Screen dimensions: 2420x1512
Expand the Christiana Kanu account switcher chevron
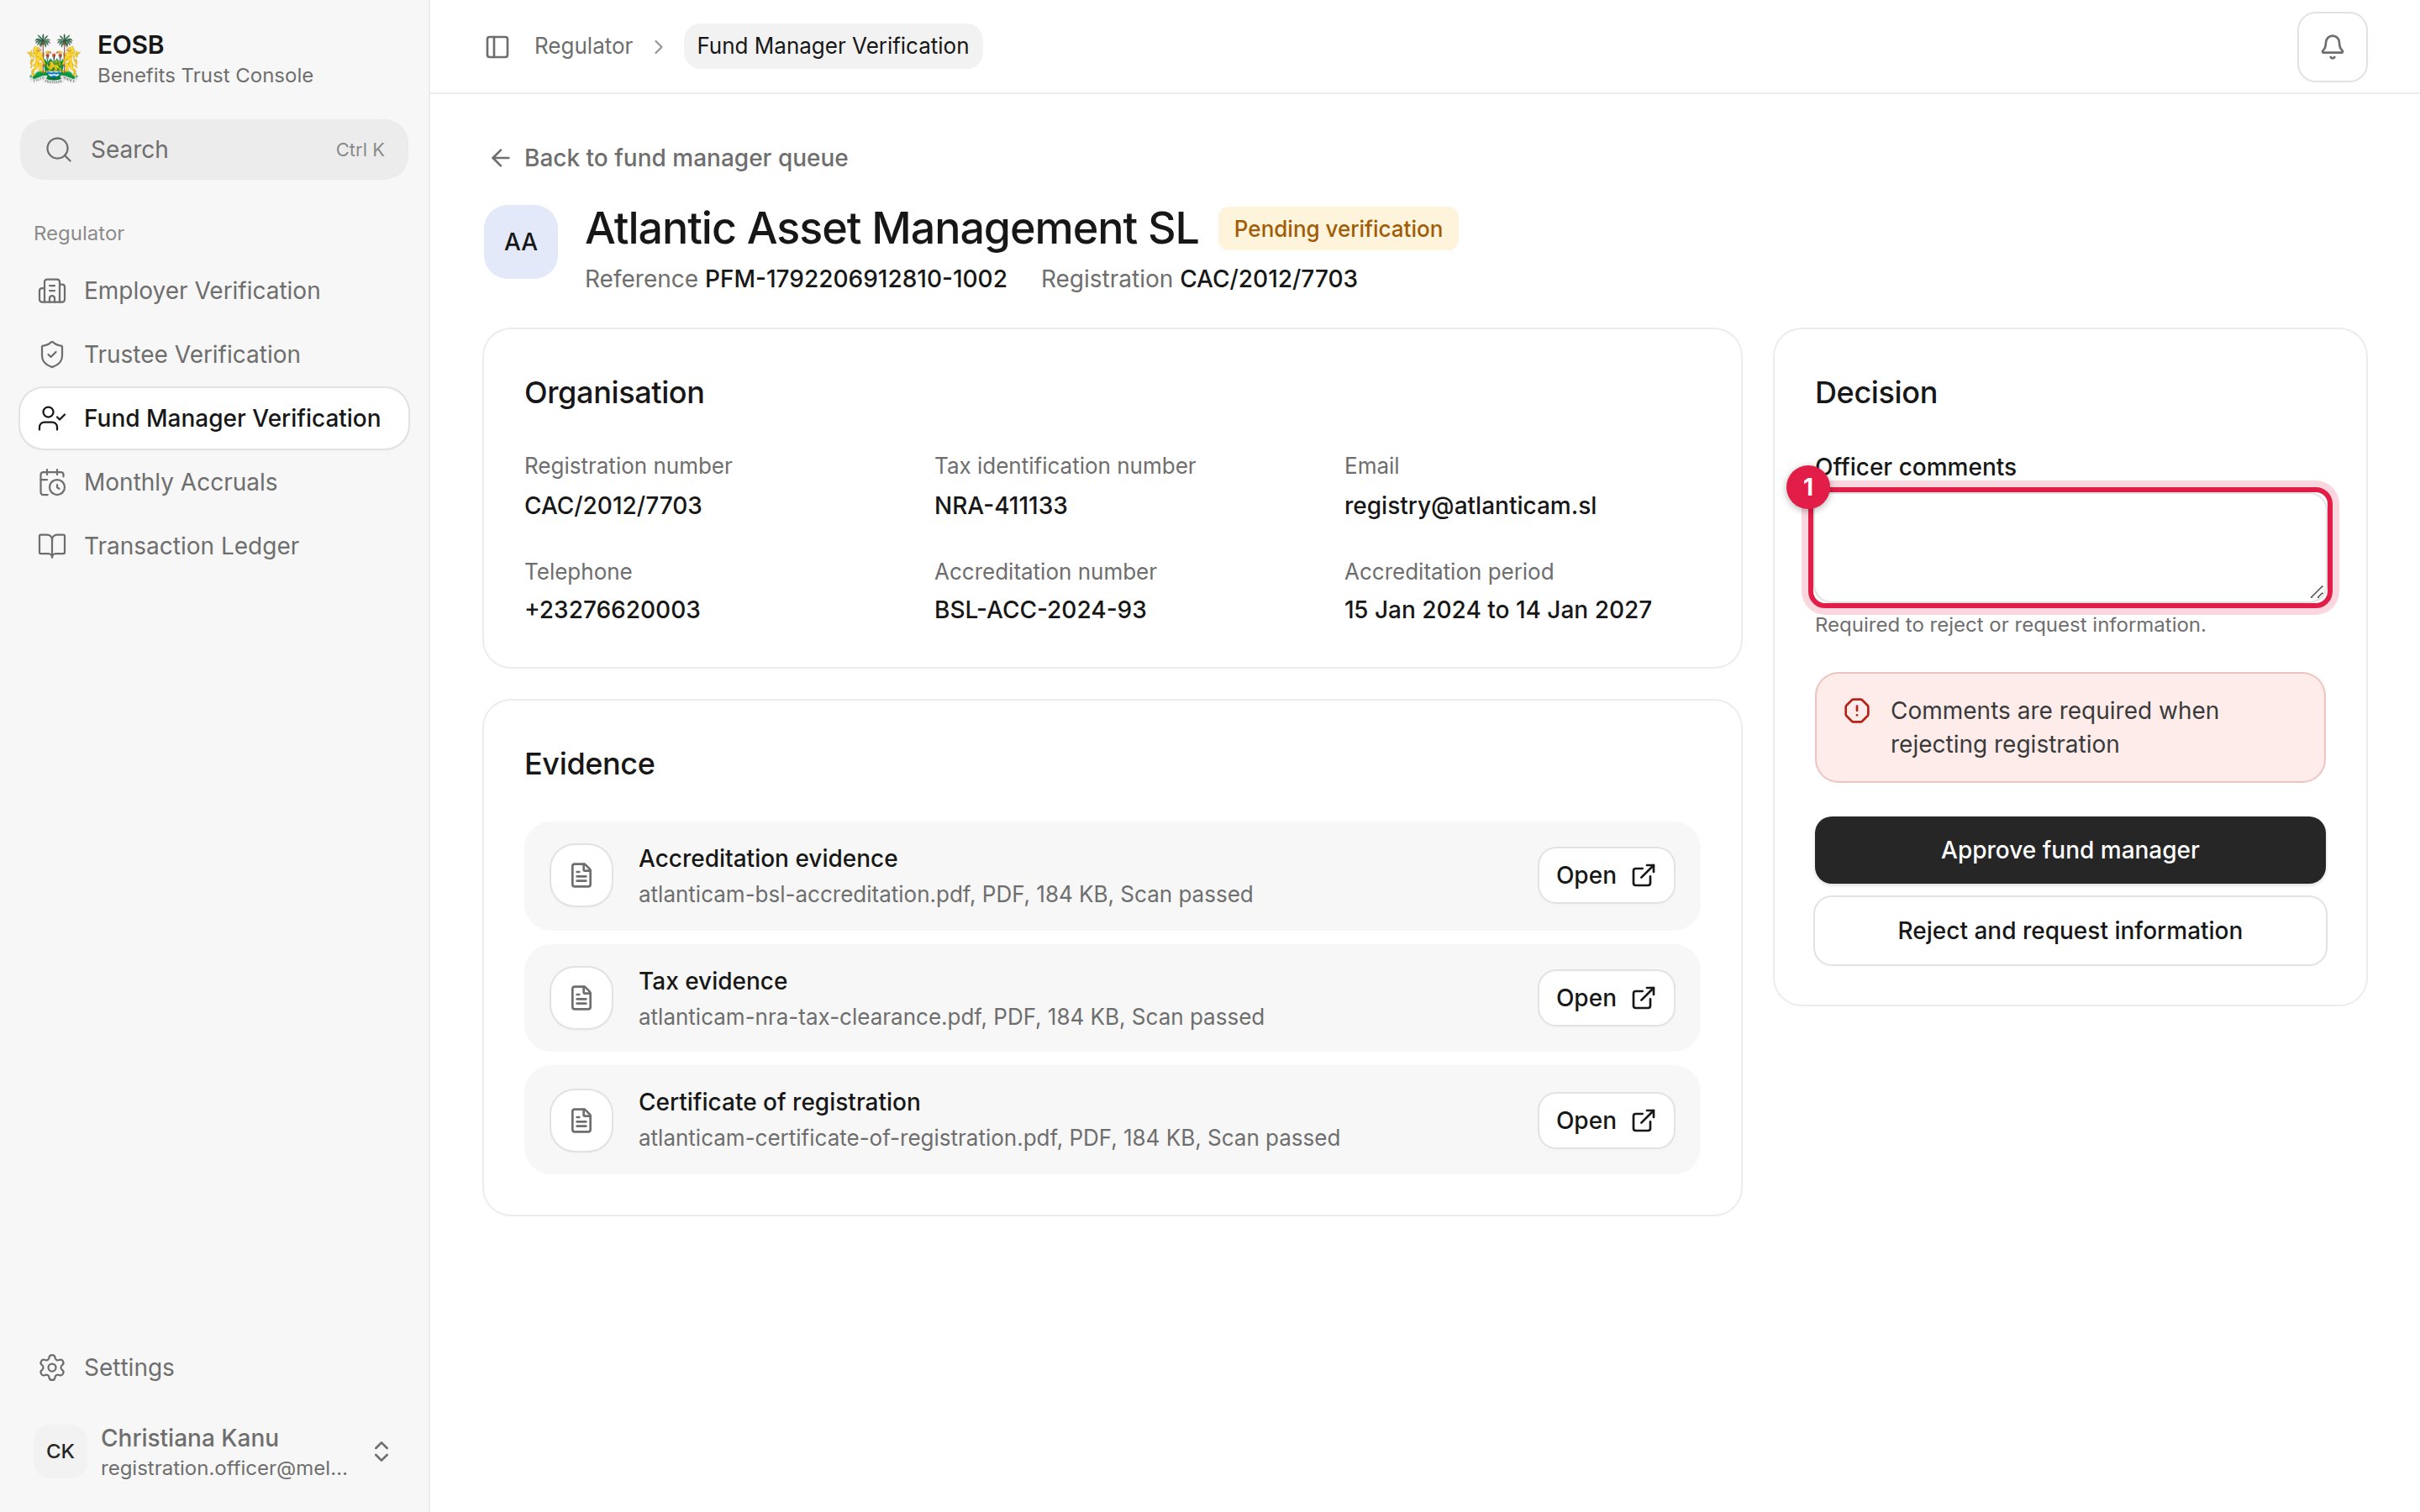click(381, 1451)
